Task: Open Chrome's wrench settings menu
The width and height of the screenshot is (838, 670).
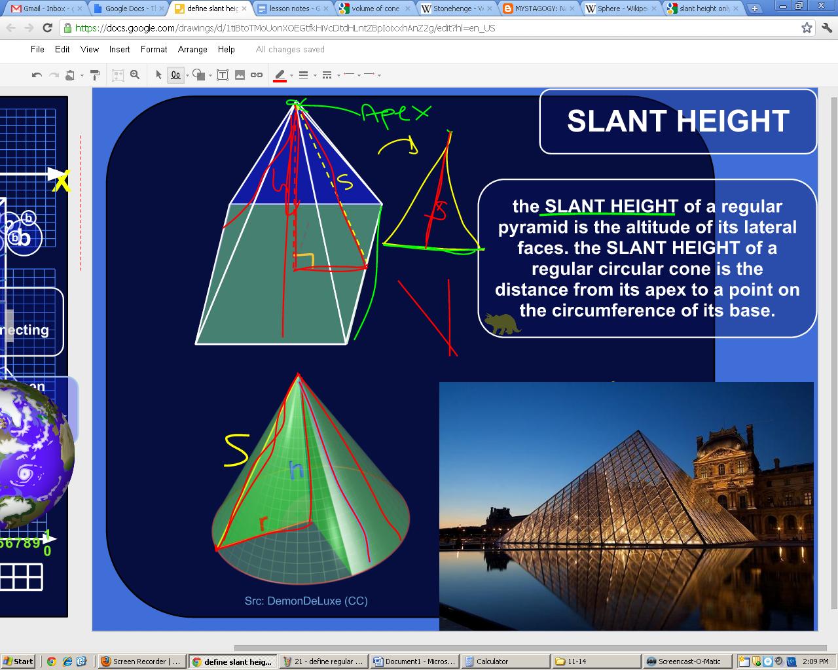Action: 826,28
